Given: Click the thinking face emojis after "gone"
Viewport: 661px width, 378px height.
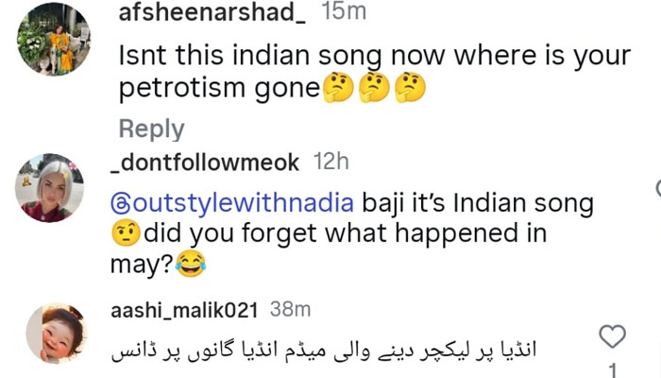Looking at the screenshot, I should (373, 89).
